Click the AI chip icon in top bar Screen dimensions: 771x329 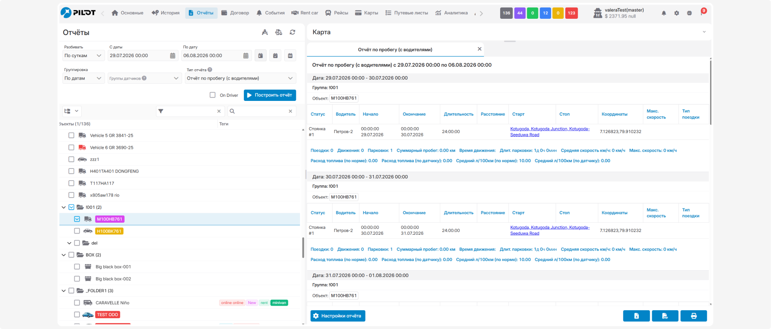point(690,13)
